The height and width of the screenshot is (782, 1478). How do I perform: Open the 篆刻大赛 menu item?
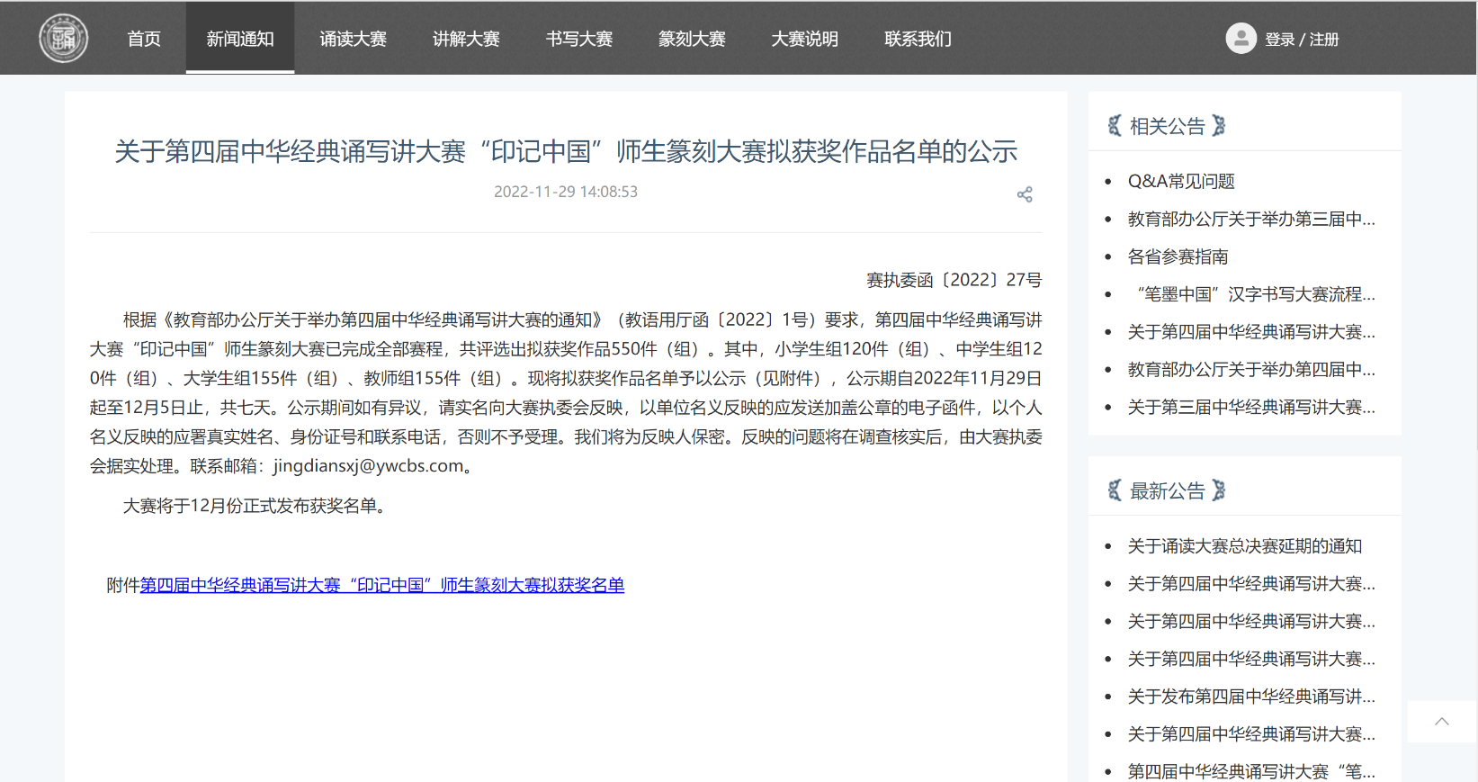[692, 39]
